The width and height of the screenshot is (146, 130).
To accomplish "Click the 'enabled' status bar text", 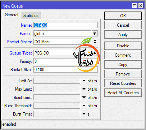I will (x=9, y=124).
